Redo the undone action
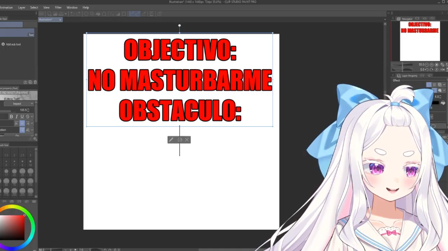Viewport: 448px width, 251px height. tap(78, 14)
